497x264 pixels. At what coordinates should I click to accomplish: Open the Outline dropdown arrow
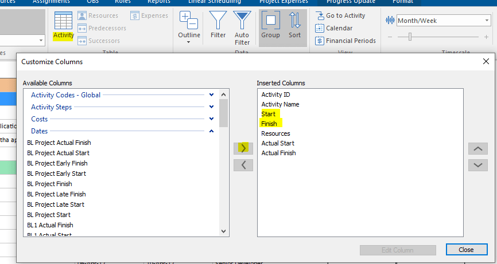tap(189, 42)
